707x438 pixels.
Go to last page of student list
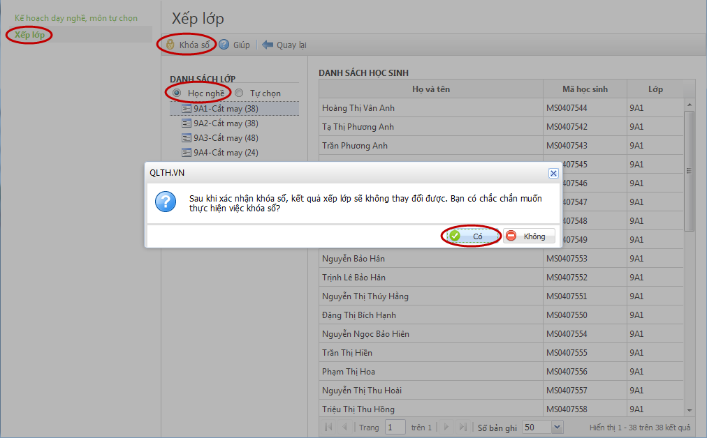point(462,427)
